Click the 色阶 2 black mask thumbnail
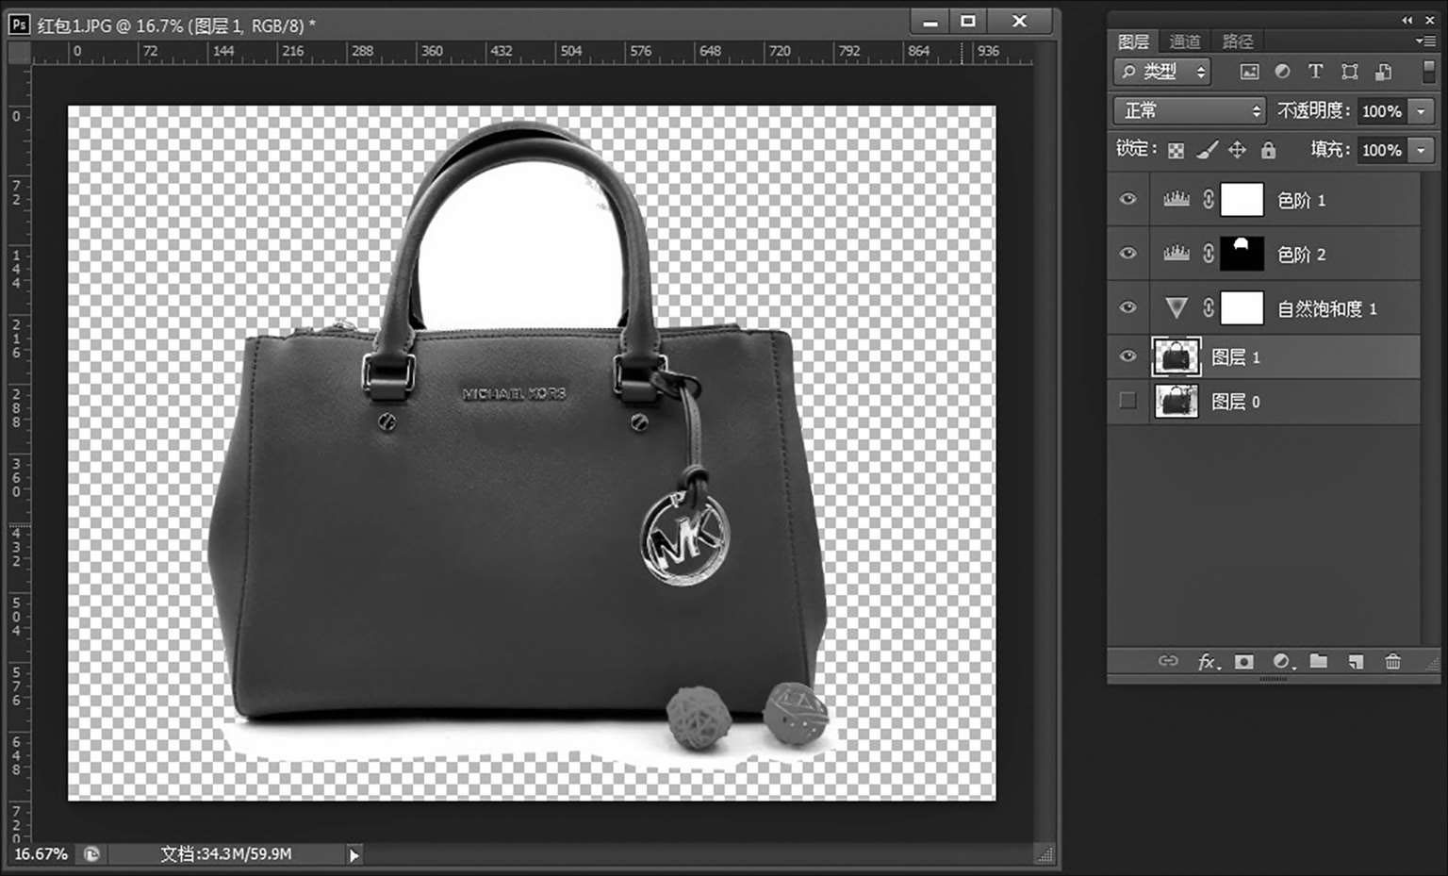This screenshot has width=1448, height=876. tap(1242, 253)
